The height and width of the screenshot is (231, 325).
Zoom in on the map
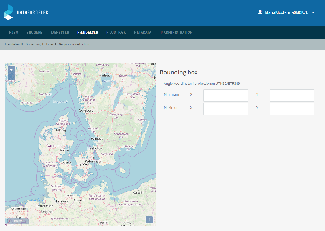point(11,70)
